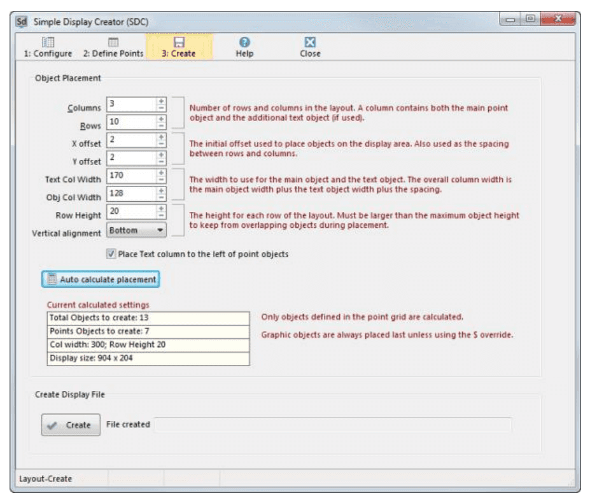Minimize the Simple Display Creator window
Screen dimensions: 590x503
512,20
